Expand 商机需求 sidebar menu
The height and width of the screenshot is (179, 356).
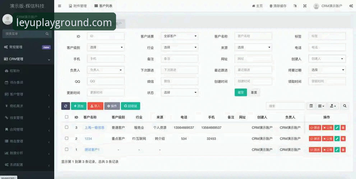[27, 106]
